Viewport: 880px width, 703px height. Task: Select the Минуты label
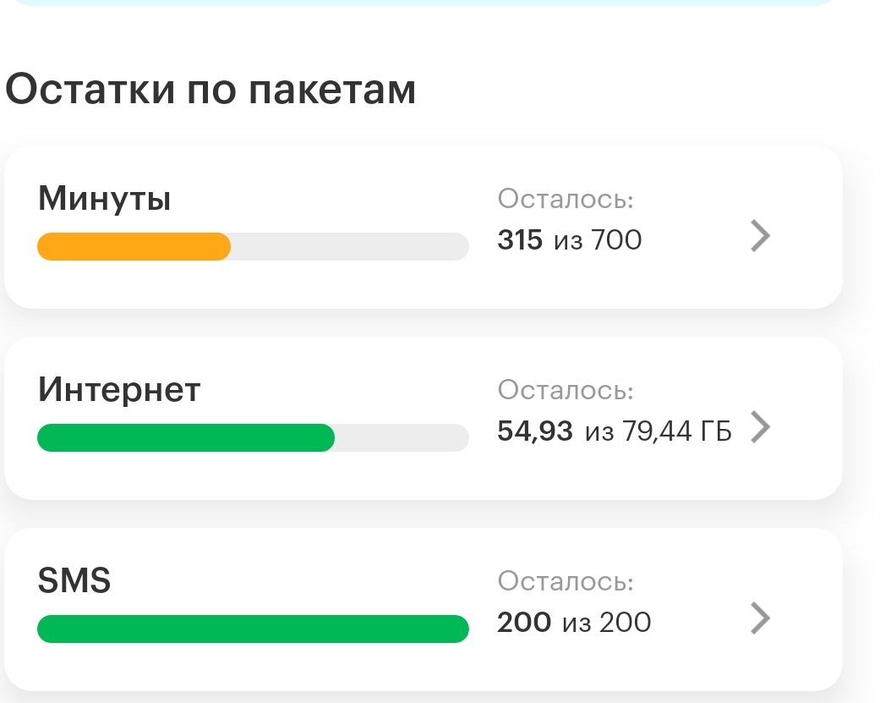point(104,199)
